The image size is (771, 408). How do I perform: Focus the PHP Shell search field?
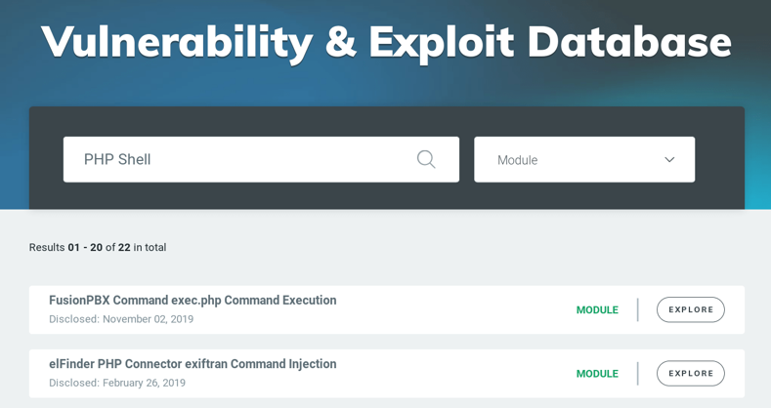(261, 159)
